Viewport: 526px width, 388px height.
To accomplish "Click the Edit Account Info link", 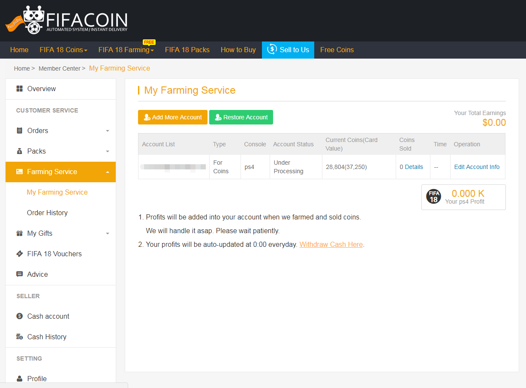I will tap(477, 167).
